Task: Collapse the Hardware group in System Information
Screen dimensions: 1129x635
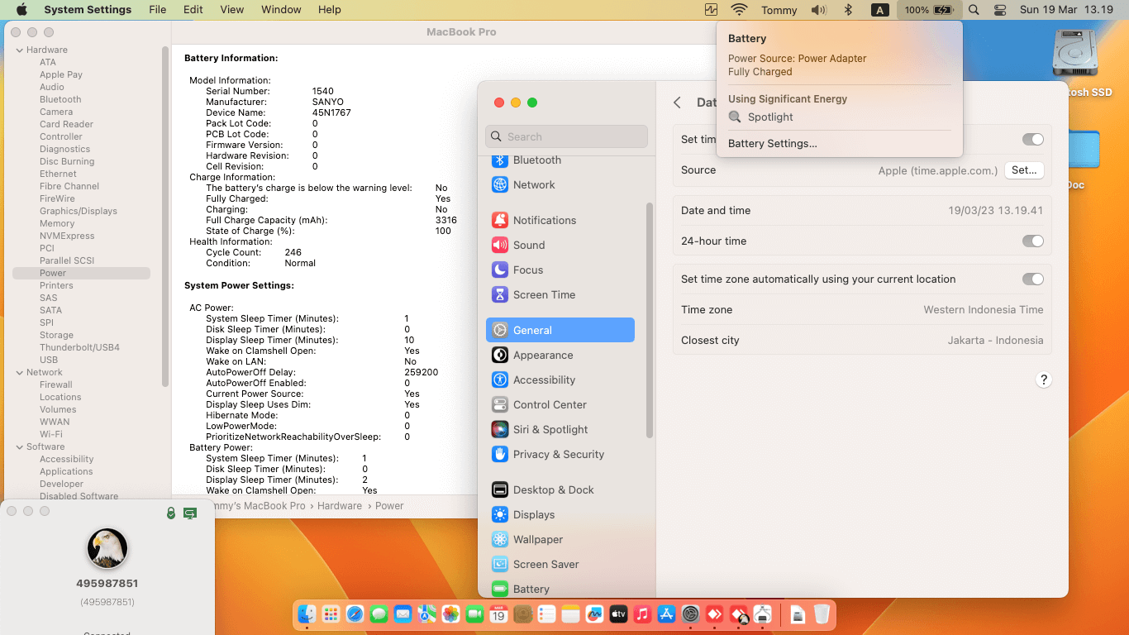Action: tap(20, 50)
